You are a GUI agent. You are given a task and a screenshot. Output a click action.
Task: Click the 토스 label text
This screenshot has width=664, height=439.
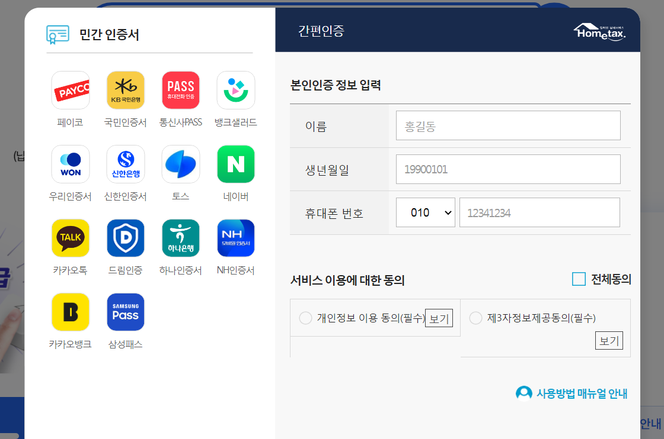tap(181, 196)
